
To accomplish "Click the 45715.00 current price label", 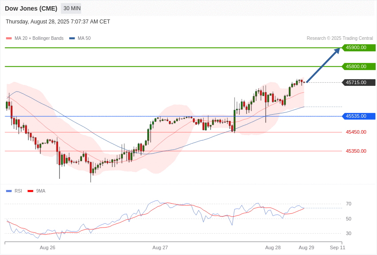I will pyautogui.click(x=359, y=82).
